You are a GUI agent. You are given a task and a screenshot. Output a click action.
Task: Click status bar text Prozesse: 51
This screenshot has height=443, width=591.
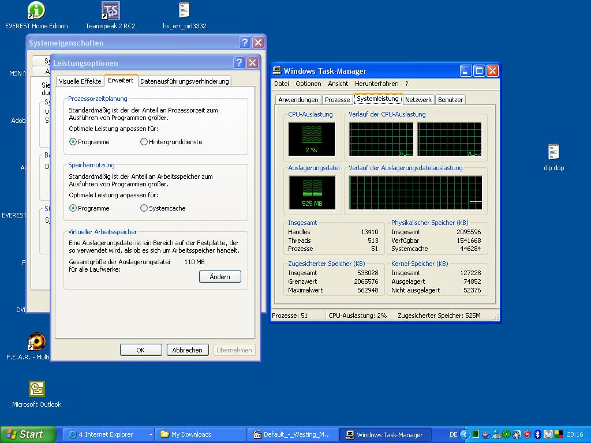(290, 316)
